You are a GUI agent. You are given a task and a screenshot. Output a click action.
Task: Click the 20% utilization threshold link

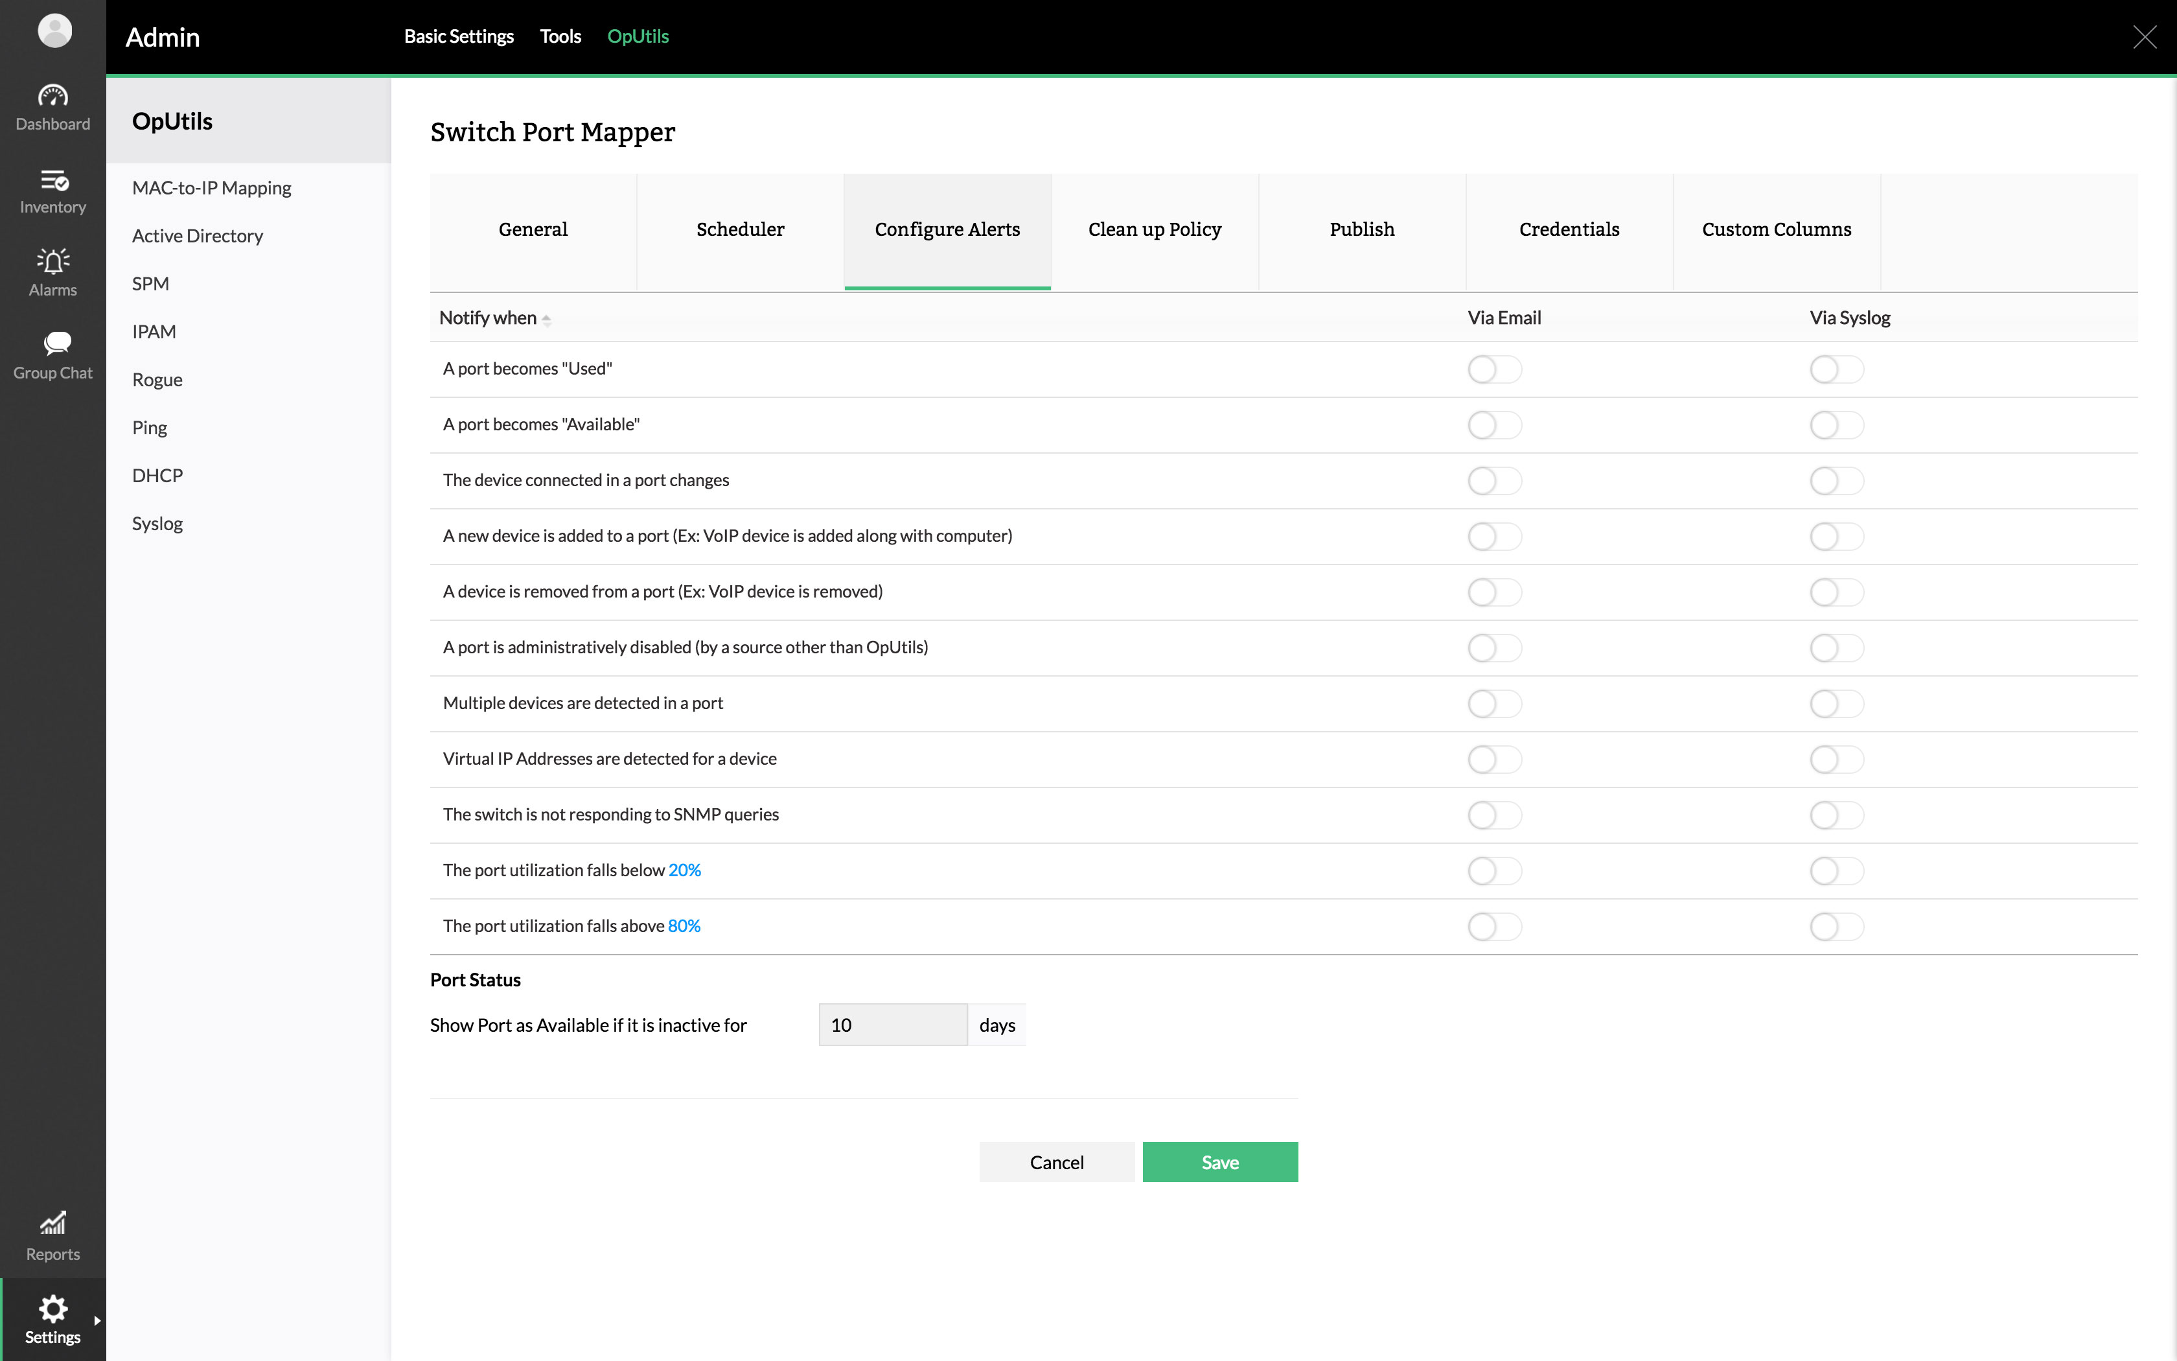coord(684,870)
